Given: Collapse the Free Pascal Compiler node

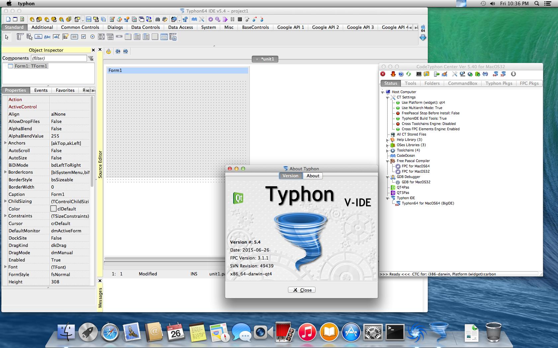Looking at the screenshot, I should pos(388,161).
